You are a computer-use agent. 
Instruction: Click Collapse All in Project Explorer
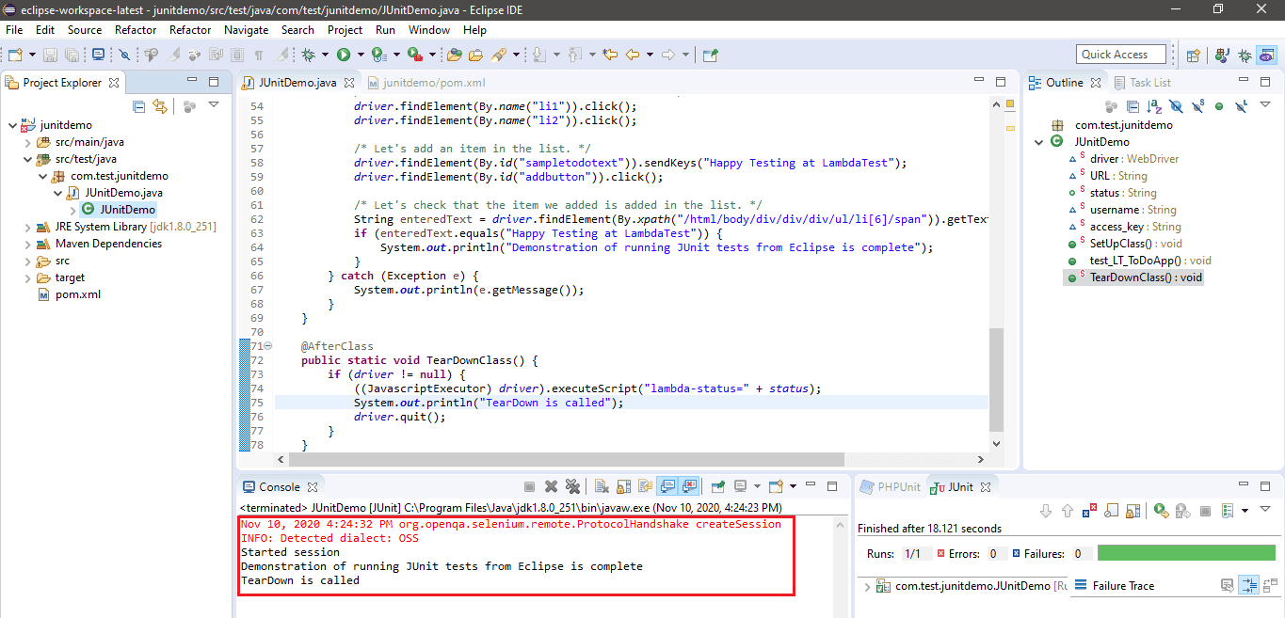[138, 106]
